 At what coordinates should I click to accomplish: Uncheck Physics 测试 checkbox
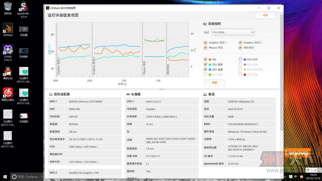coord(205,48)
